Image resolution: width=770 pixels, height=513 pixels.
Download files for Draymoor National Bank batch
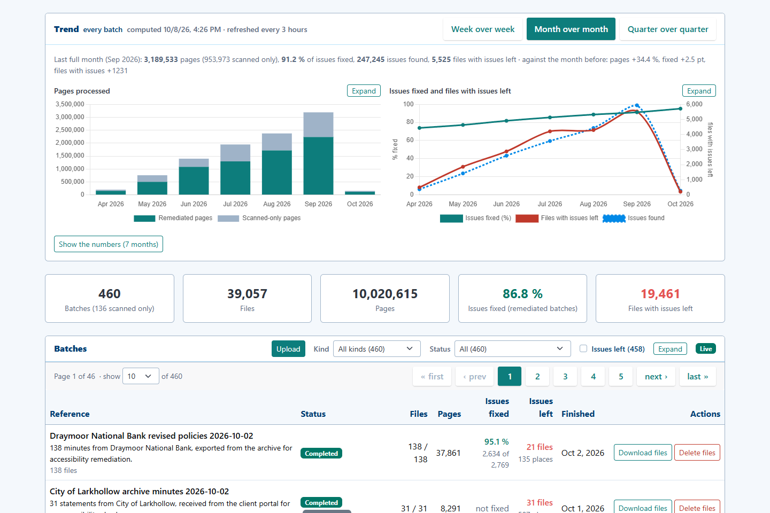[643, 453]
